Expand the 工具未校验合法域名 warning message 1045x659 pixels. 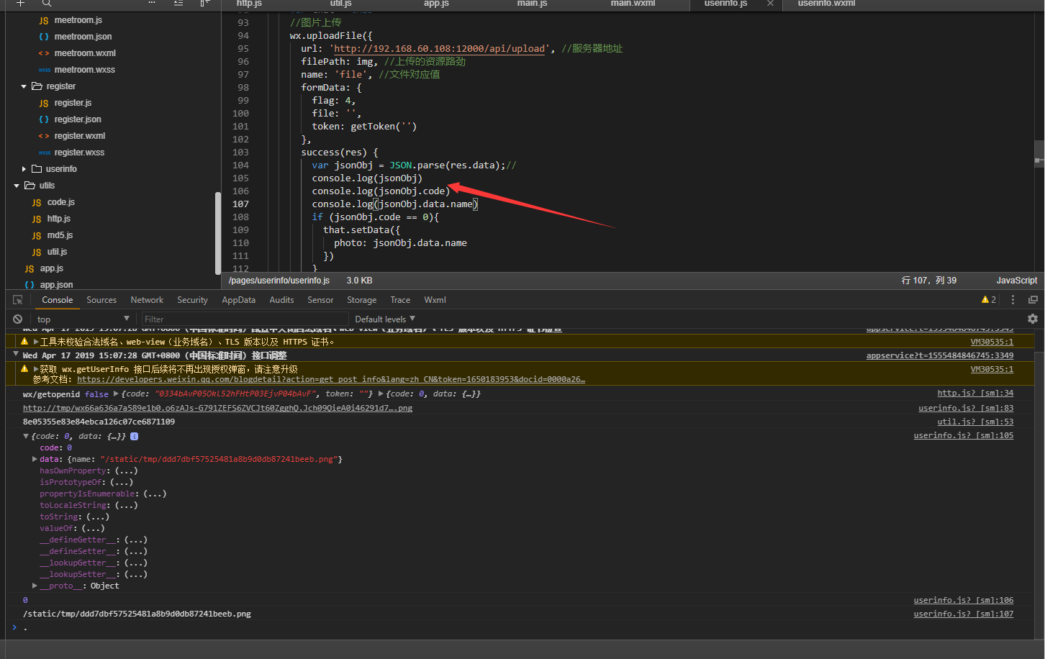click(x=36, y=342)
